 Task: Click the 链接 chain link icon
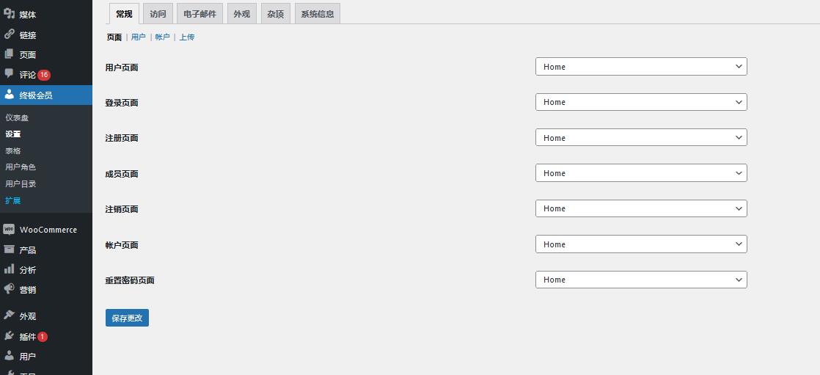(x=9, y=34)
